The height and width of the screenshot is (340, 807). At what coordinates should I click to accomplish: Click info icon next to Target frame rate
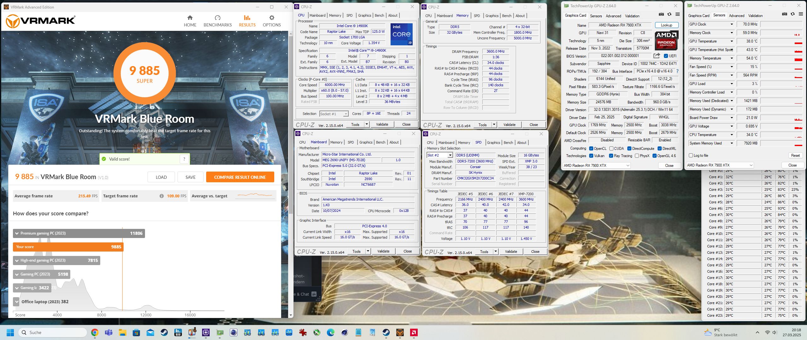161,196
